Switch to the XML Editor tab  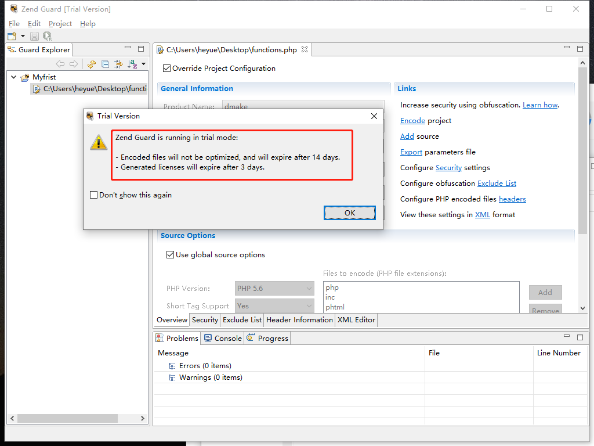[x=356, y=320]
